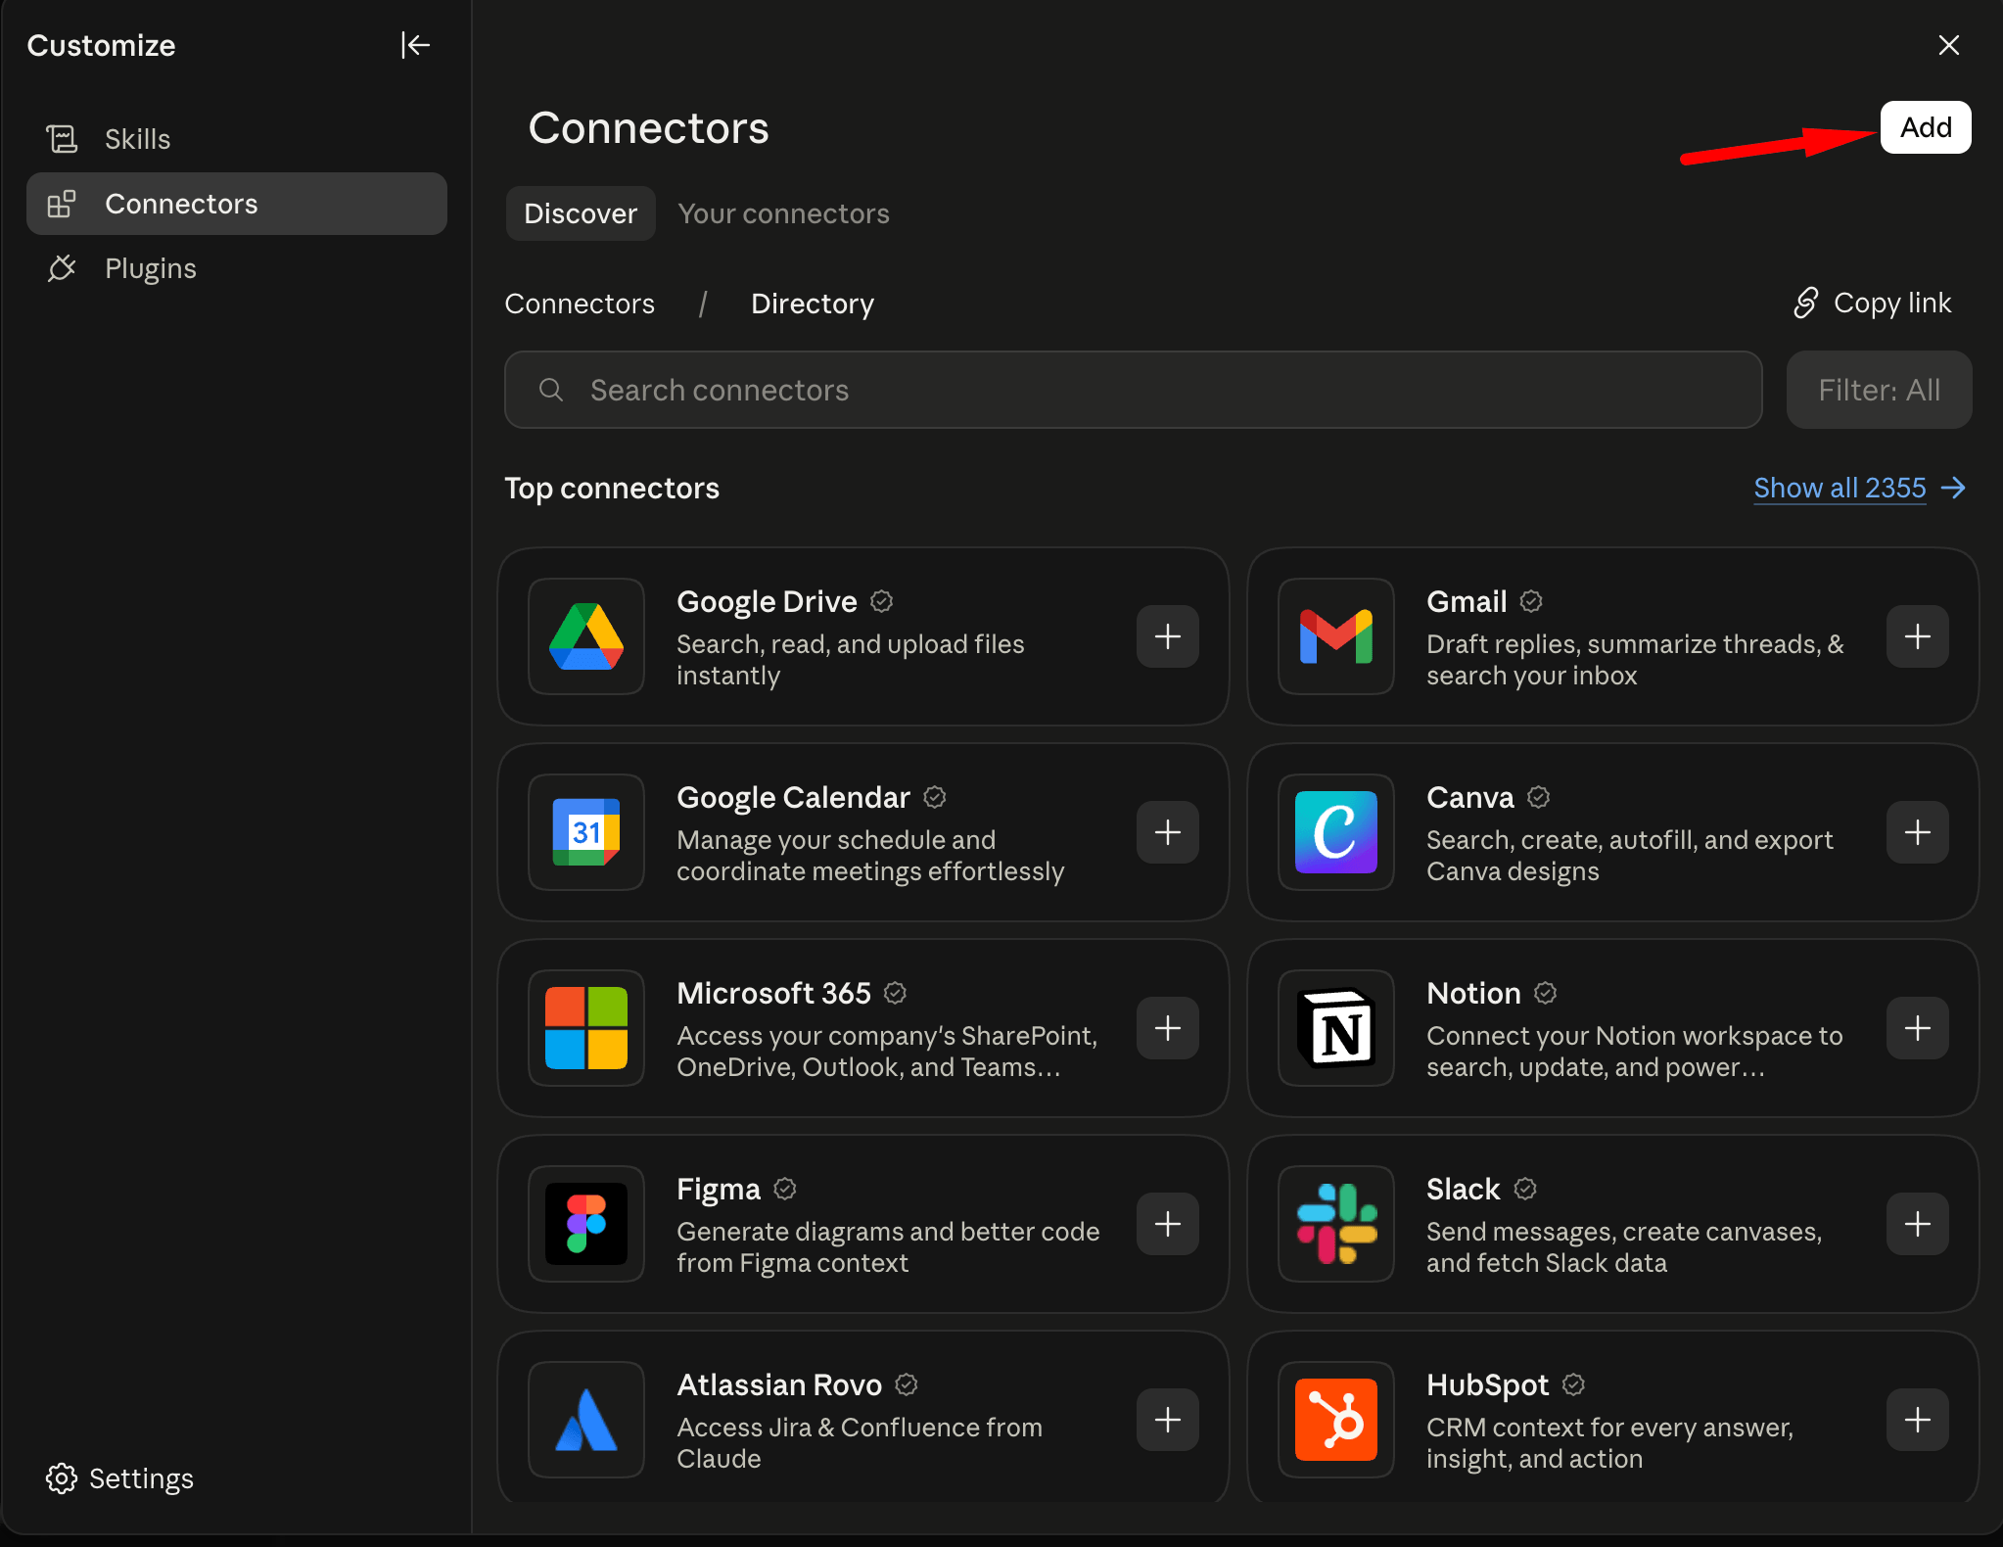Click the Directory breadcrumb

pyautogui.click(x=812, y=304)
